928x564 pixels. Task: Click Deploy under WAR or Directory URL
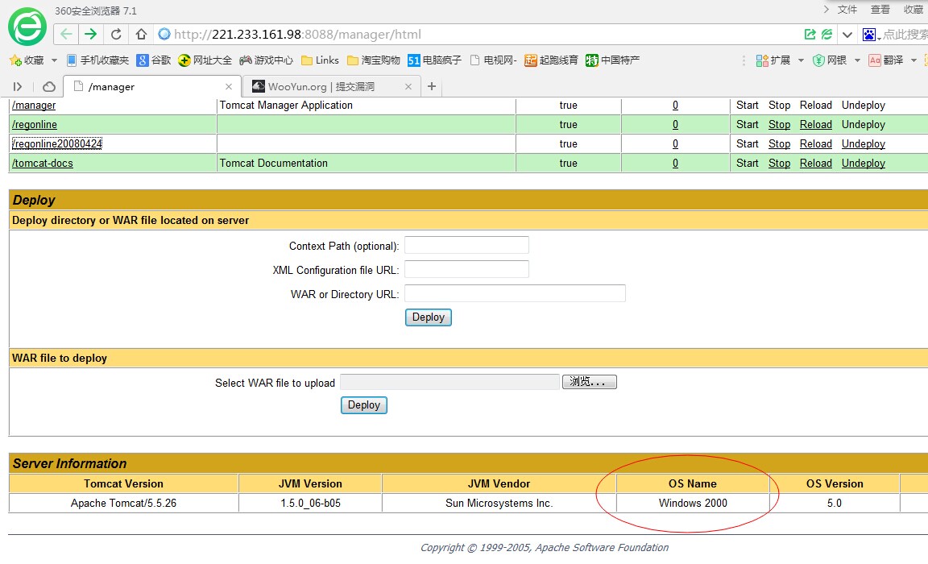coord(429,317)
